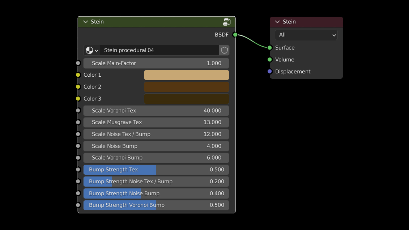Open the Color 1 tan swatch
Image resolution: width=409 pixels, height=230 pixels.
186,75
